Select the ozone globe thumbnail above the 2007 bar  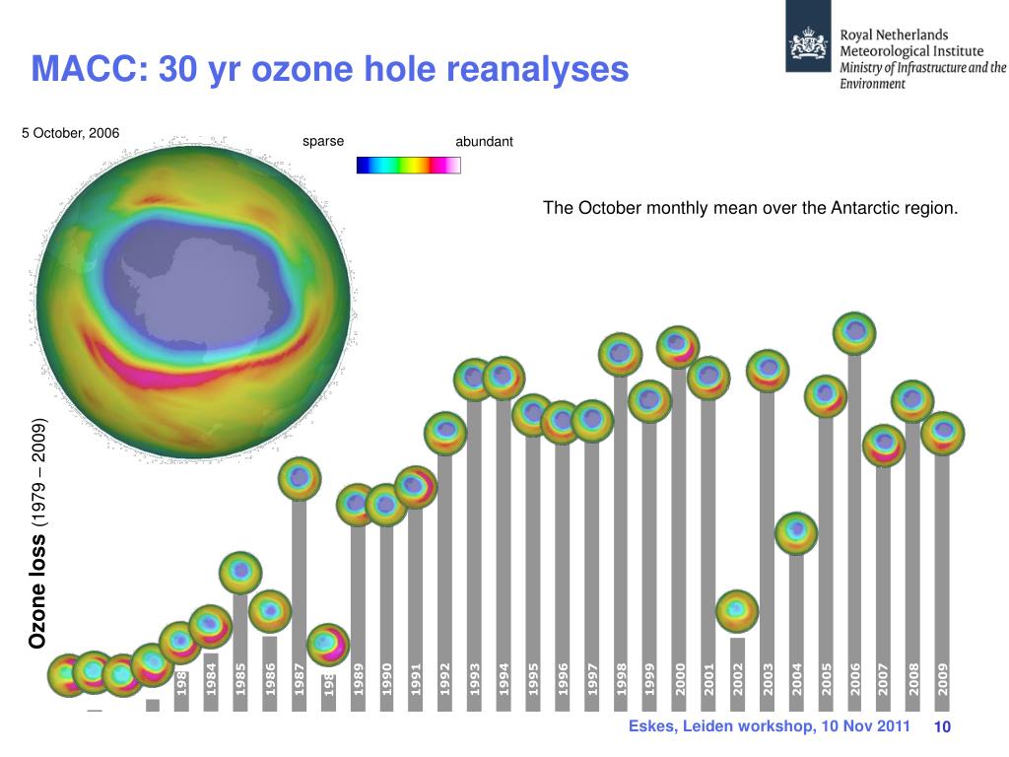coord(884,446)
